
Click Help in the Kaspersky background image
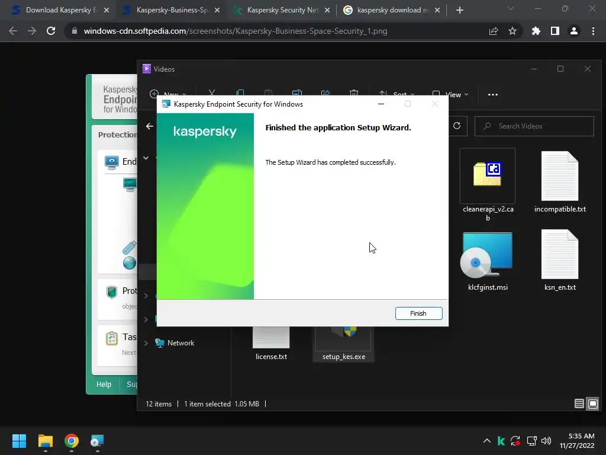click(104, 384)
